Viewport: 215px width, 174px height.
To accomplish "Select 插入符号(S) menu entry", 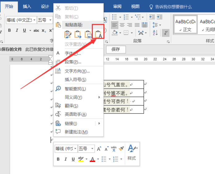I will [x=78, y=79].
